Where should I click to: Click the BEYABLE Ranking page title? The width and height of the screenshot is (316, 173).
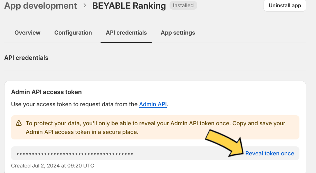(129, 6)
